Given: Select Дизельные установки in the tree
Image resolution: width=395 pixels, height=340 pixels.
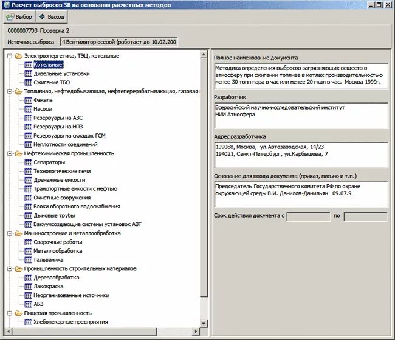Looking at the screenshot, I should pos(62,73).
